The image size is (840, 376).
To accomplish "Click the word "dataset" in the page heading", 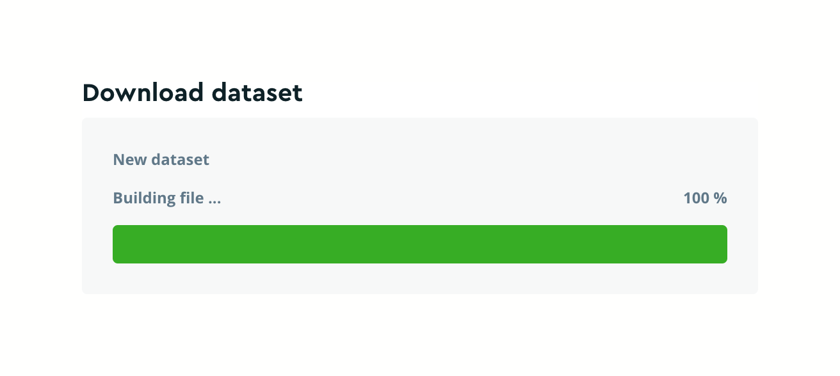I will (257, 93).
